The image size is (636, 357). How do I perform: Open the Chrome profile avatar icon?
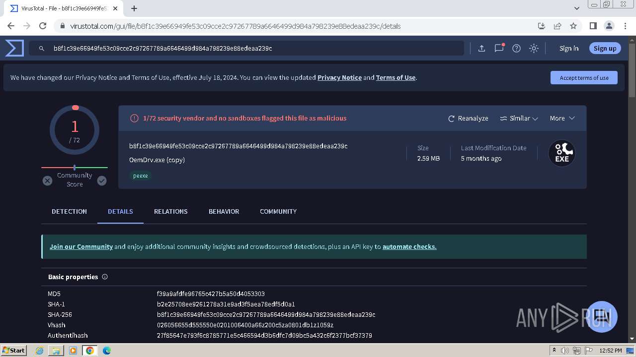click(x=609, y=26)
